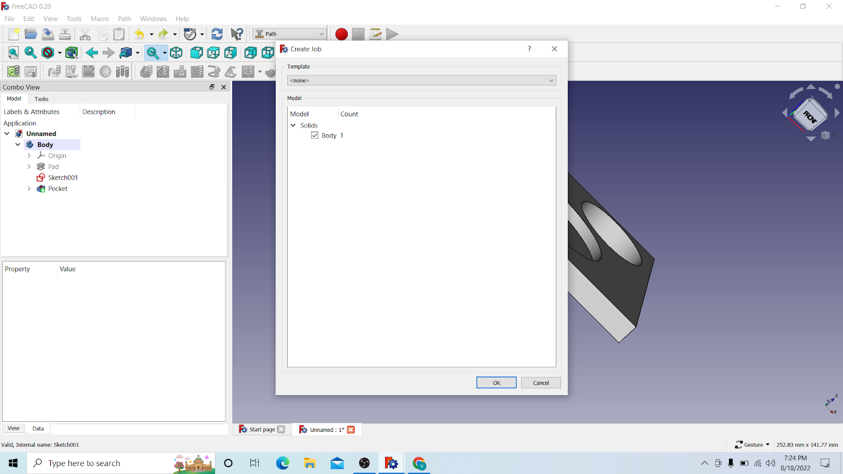Go forward with the right arrow icon

(x=109, y=53)
